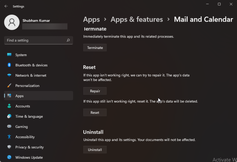Click the Accounts person icon
The width and height of the screenshot is (237, 162).
point(9,106)
